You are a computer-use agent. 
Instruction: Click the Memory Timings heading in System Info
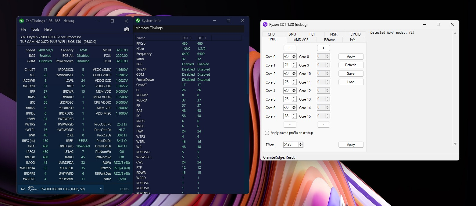coord(149,28)
